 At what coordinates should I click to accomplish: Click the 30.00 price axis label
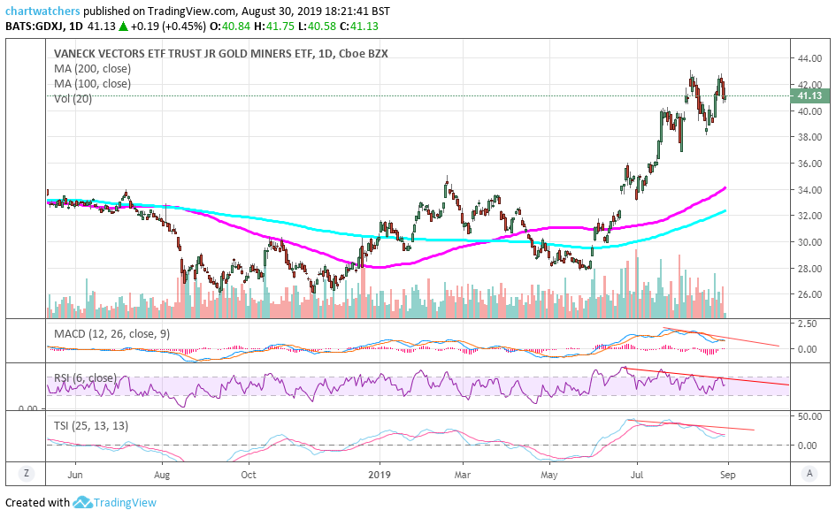(809, 242)
